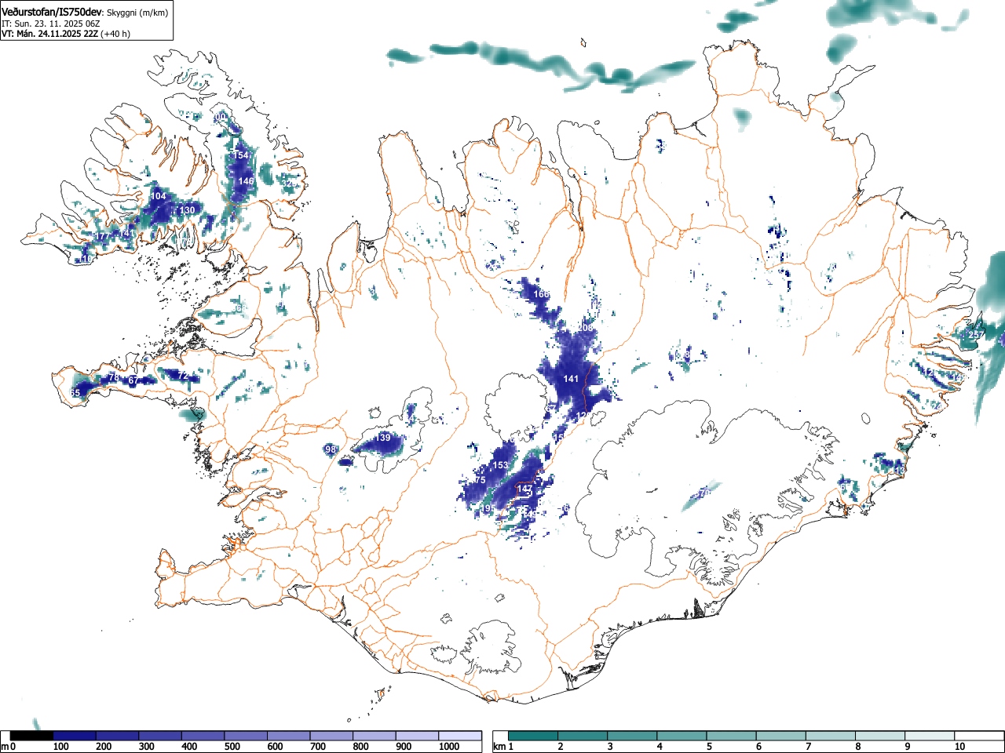
Task: Click the '72' value on Snæfellsnes peninsula
Action: pyautogui.click(x=183, y=376)
